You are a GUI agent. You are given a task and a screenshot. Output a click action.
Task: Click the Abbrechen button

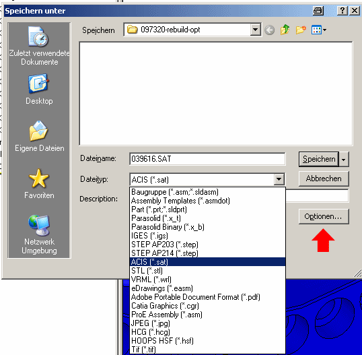324,179
